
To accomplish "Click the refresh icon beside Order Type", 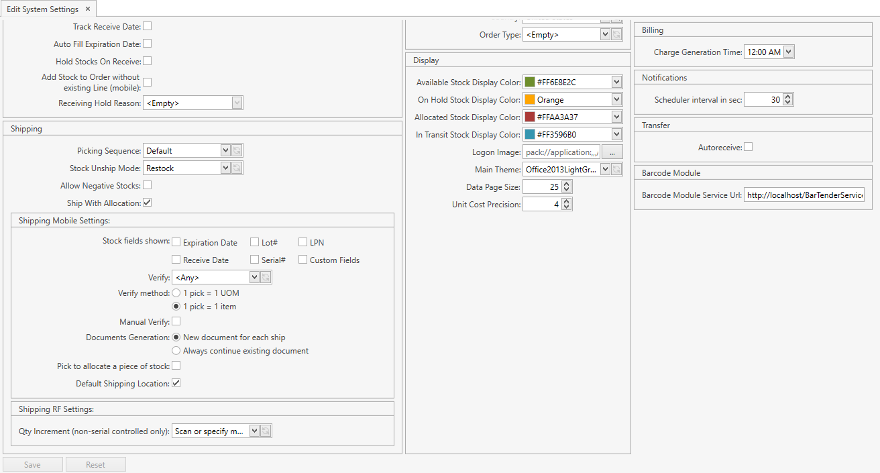I will (615, 34).
